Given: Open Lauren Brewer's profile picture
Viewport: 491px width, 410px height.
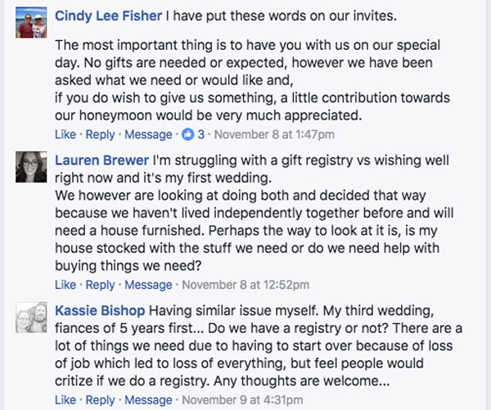Looking at the screenshot, I should [x=31, y=167].
